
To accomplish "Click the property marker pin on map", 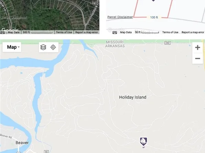I will (x=143, y=142).
